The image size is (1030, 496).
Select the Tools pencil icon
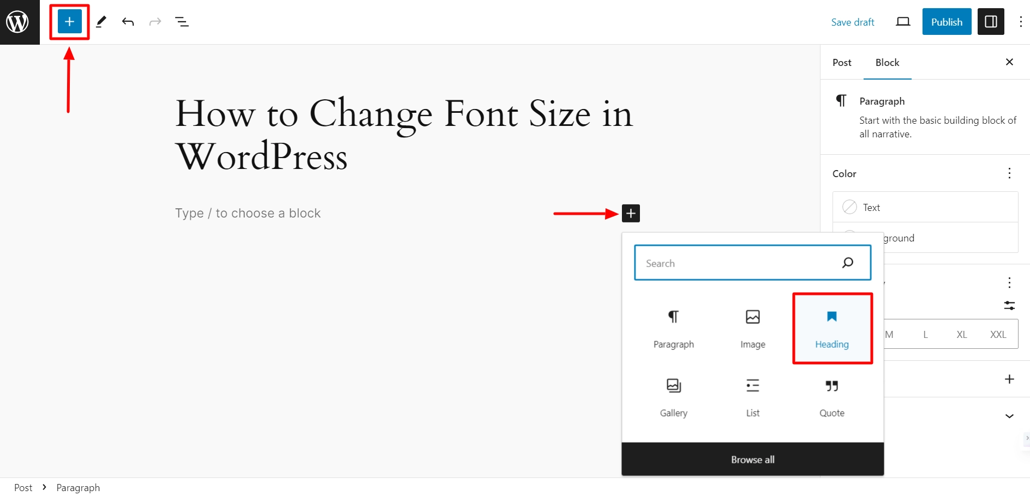[x=101, y=22]
